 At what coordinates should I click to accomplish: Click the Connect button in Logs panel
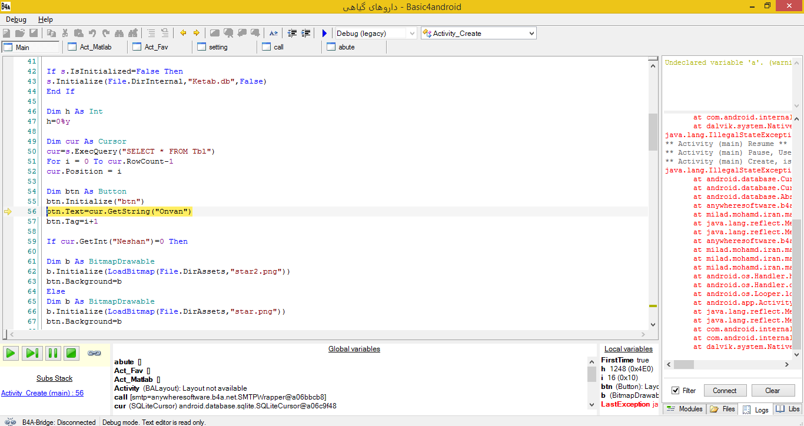pyautogui.click(x=725, y=391)
